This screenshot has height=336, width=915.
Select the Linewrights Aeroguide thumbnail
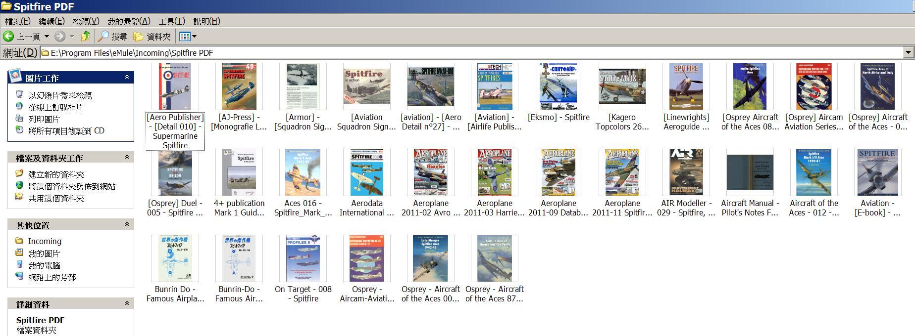click(x=686, y=86)
